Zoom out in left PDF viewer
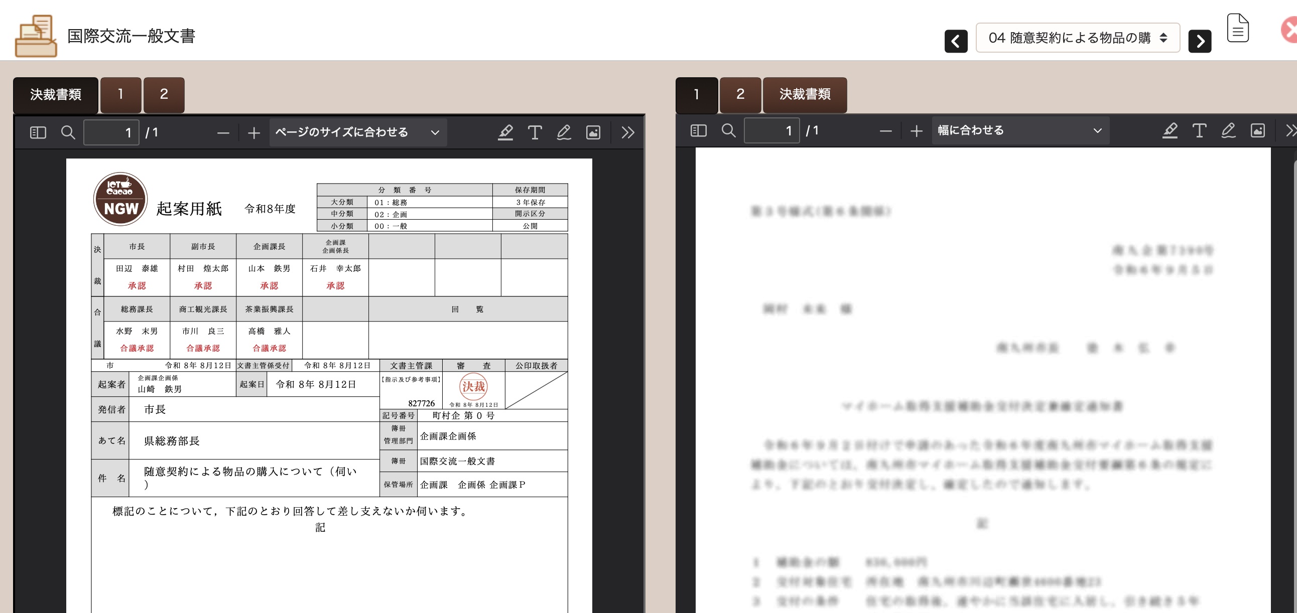This screenshot has height=613, width=1297. pyautogui.click(x=223, y=133)
